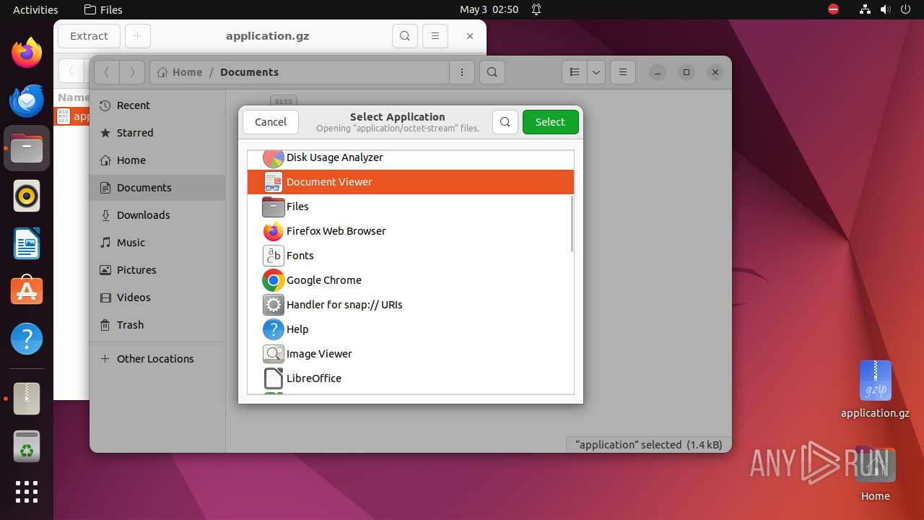Go forward in Files window
The image size is (924, 520).
click(x=131, y=72)
